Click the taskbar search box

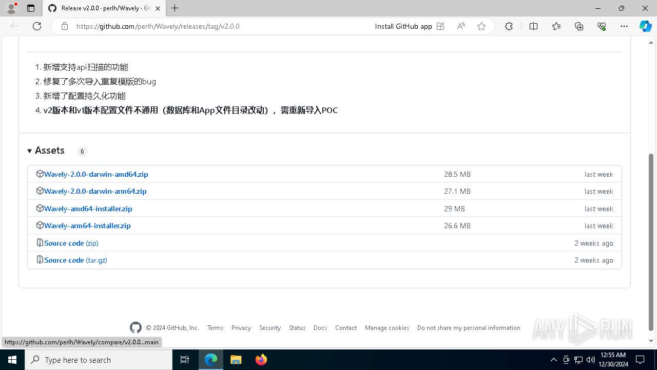(99, 360)
